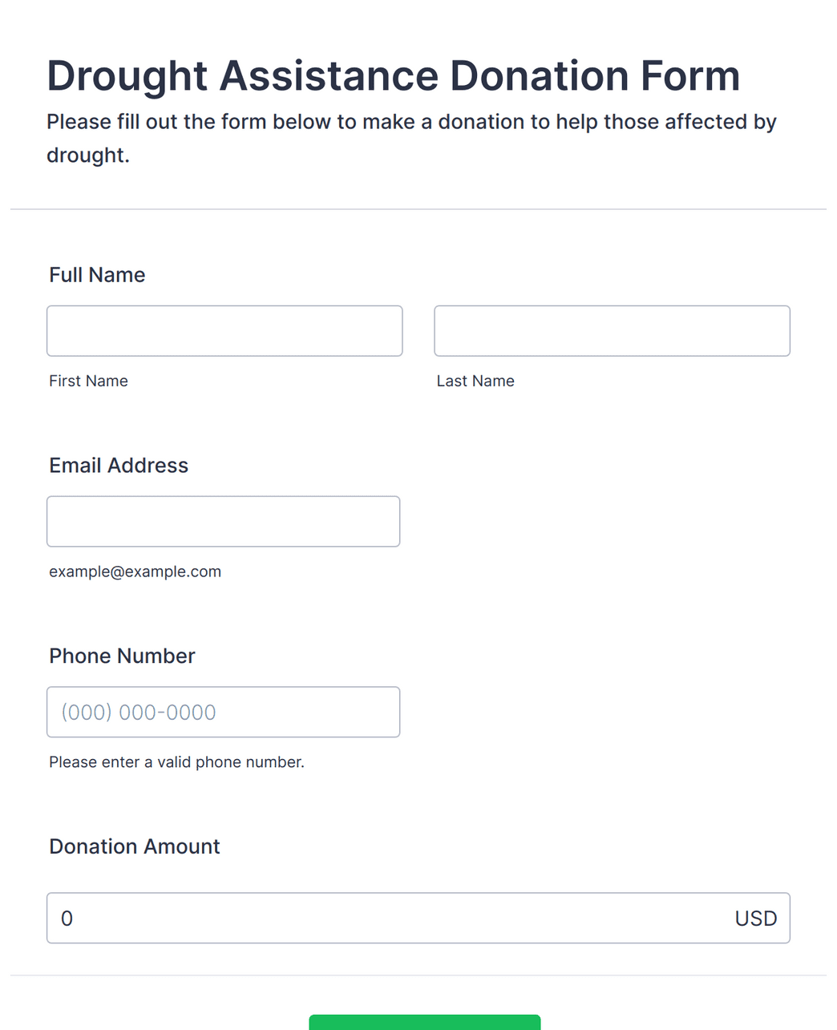Focus the Last Name input box
This screenshot has width=837, height=1030.
pos(612,331)
